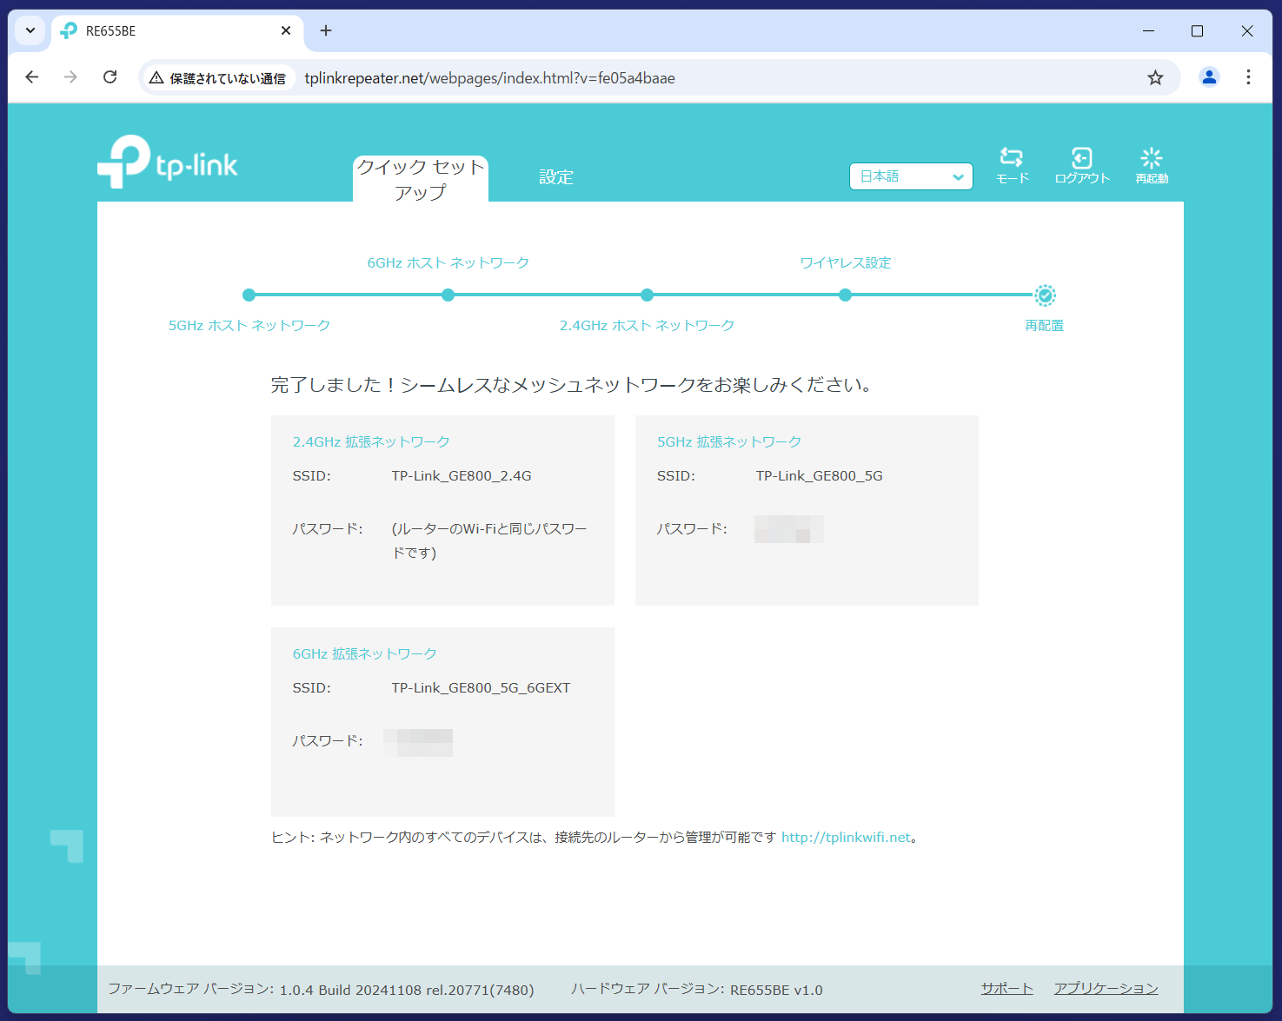Click the firmware version text

click(x=321, y=990)
